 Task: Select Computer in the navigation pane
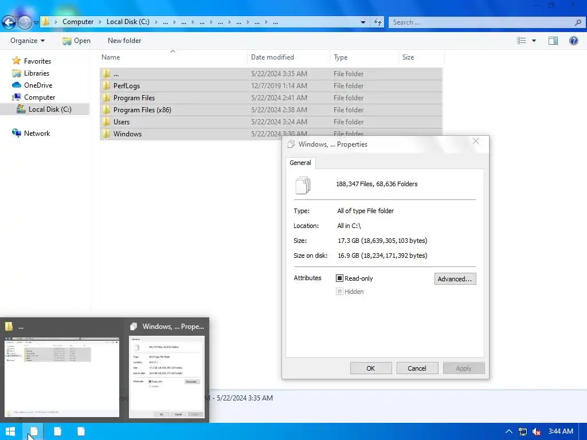(40, 97)
